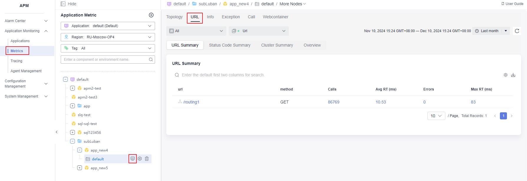Open Metrics in left navigation
The height and width of the screenshot is (181, 527).
point(17,51)
